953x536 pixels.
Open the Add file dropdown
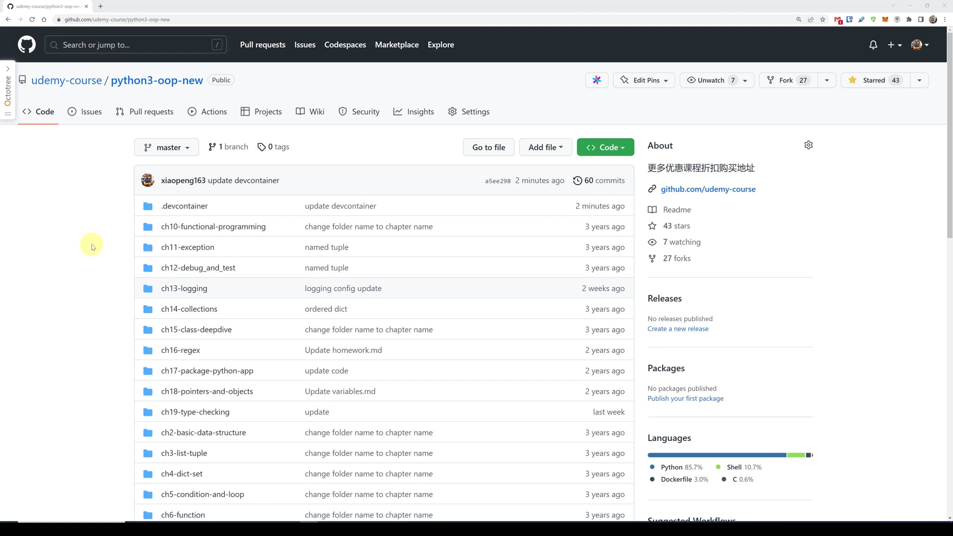(545, 147)
